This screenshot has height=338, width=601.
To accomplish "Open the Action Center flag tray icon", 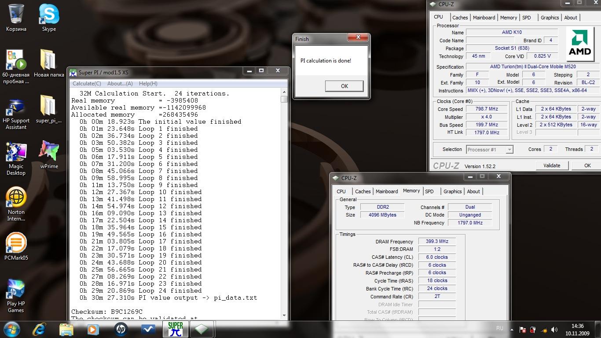I will pos(523,330).
